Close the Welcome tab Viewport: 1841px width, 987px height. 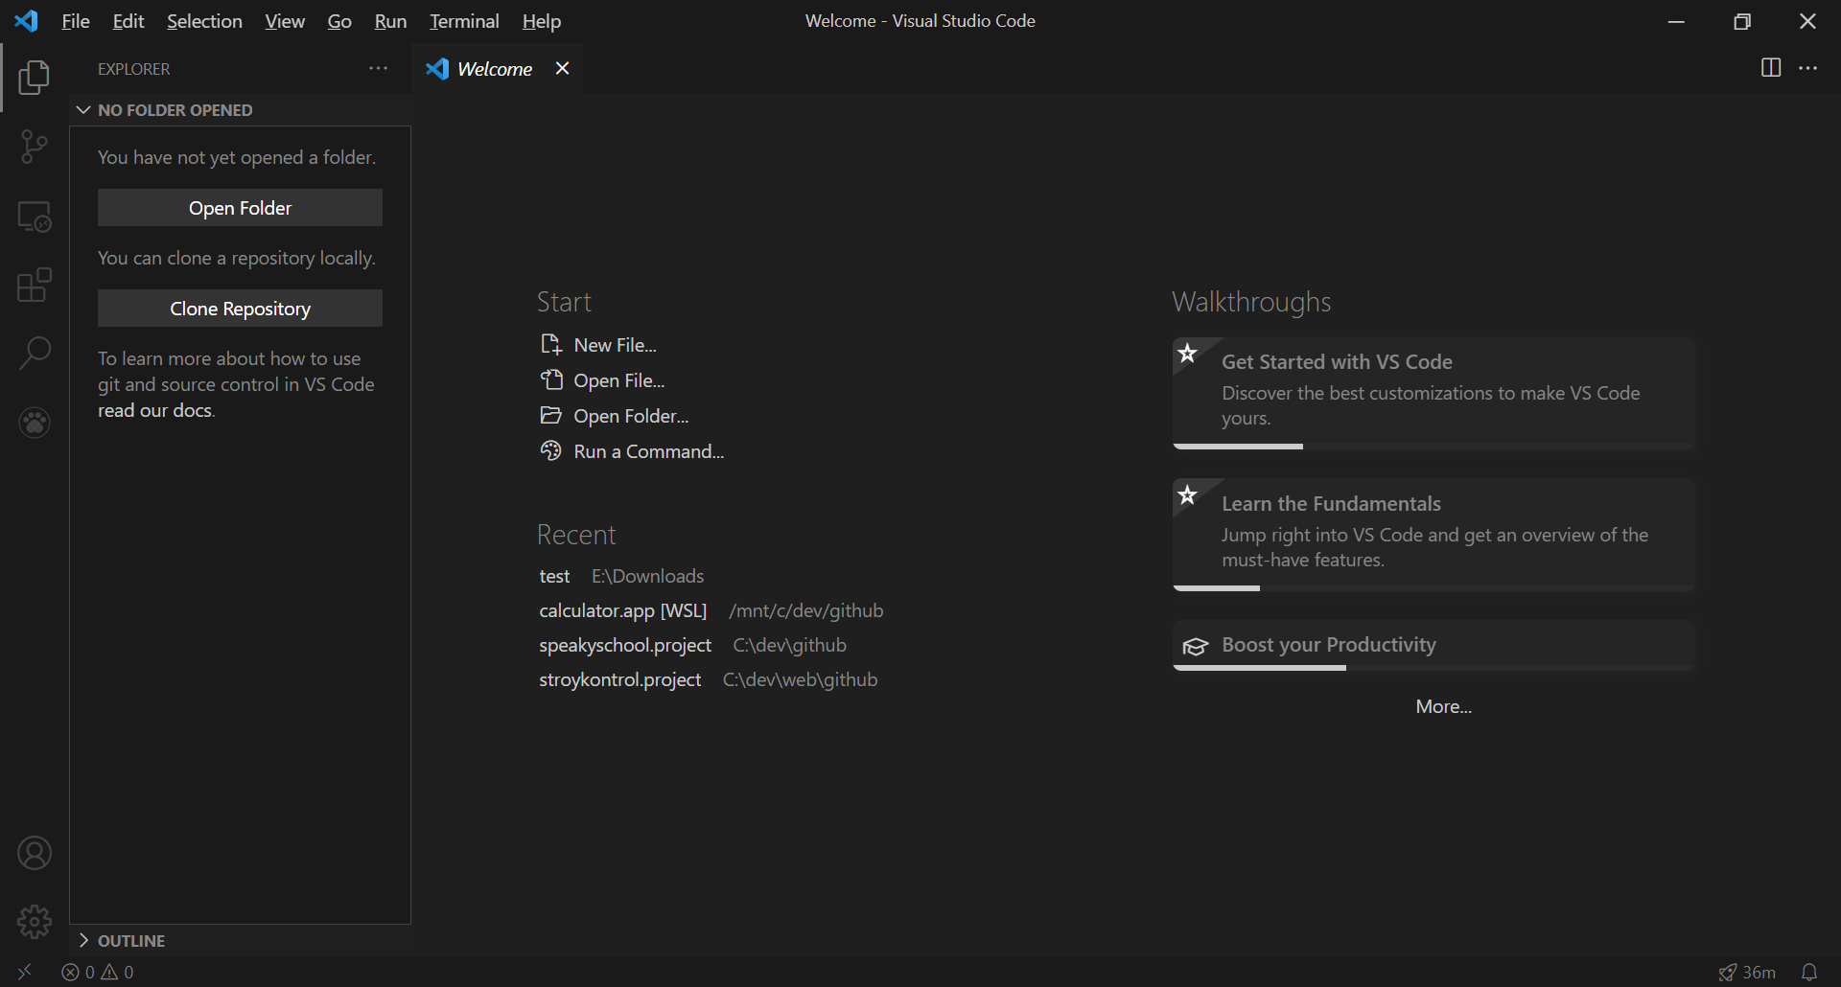click(x=563, y=68)
